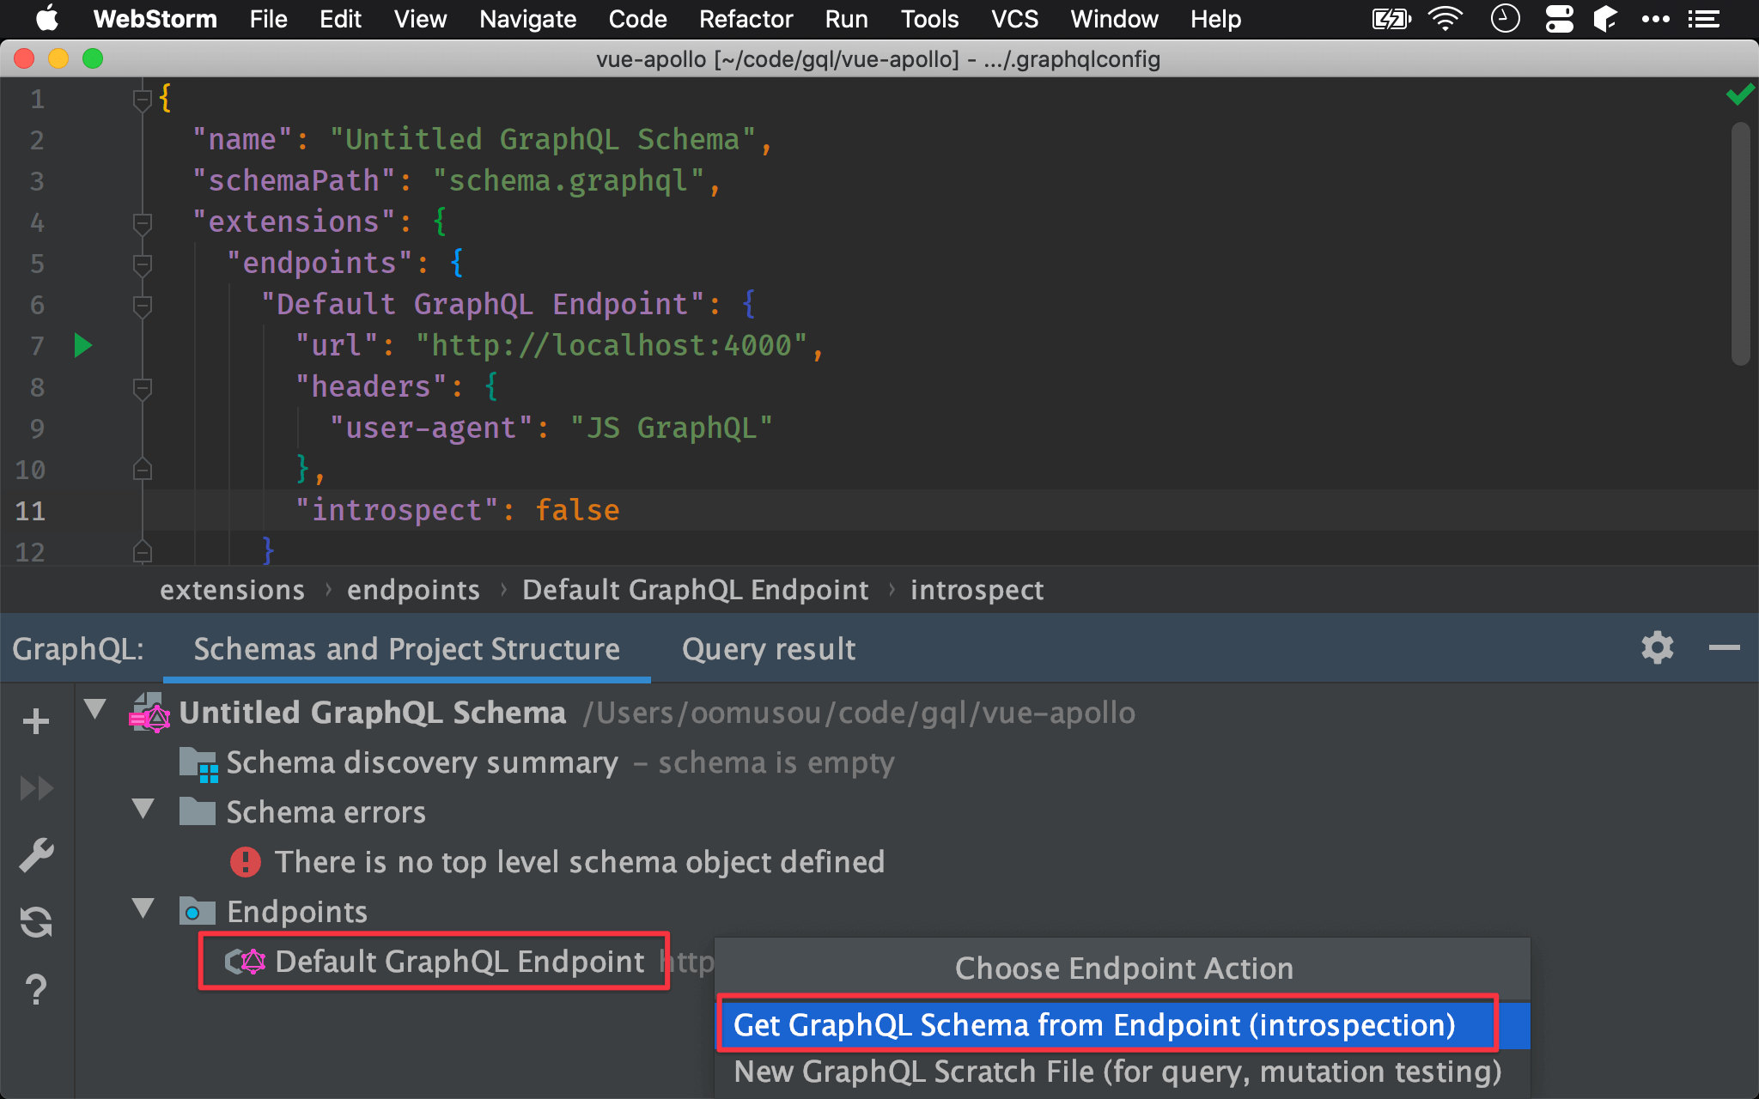The image size is (1759, 1099).
Task: Open GraphQL tool window settings gear
Action: point(1658,648)
